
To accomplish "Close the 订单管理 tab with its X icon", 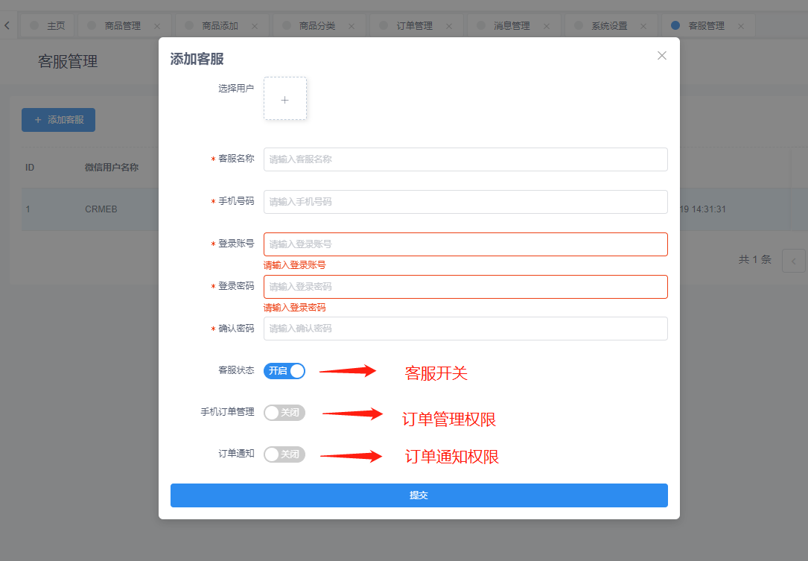I will 449,26.
